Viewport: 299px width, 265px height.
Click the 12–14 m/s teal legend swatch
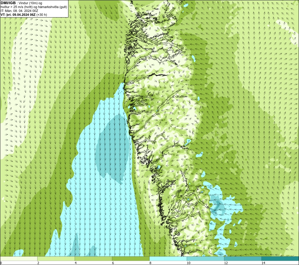[x=243, y=258]
